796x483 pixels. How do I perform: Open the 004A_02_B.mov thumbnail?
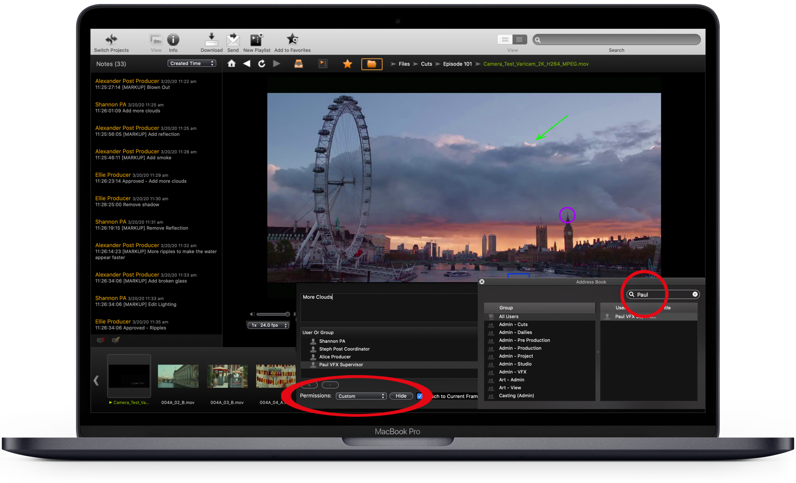point(178,376)
